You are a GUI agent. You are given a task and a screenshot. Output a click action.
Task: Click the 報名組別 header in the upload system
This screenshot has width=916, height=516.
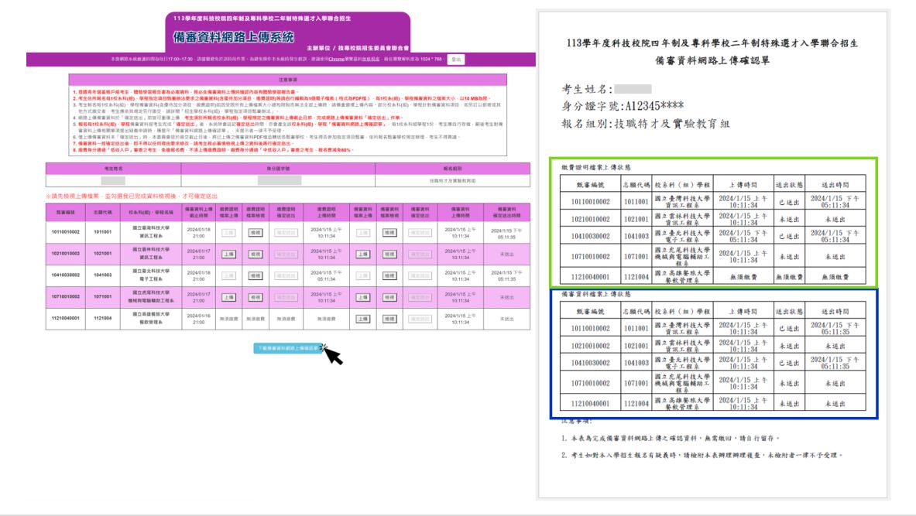[453, 169]
